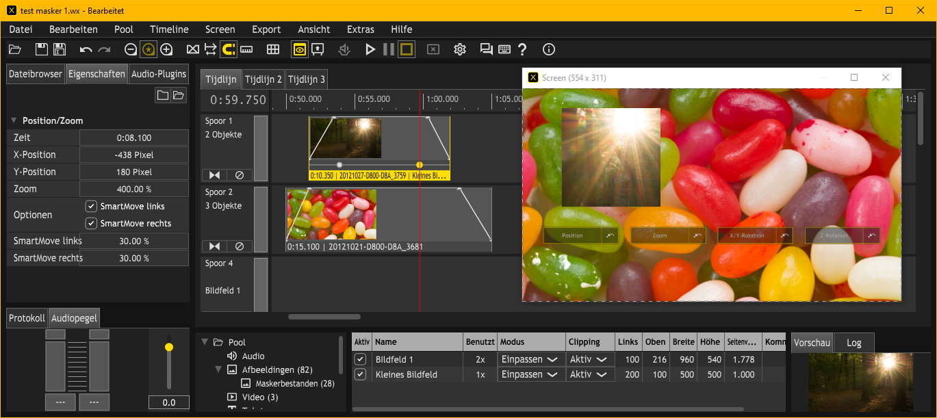Click the audio level slider yellow knob
Viewport: 937px width, 418px height.
click(169, 348)
